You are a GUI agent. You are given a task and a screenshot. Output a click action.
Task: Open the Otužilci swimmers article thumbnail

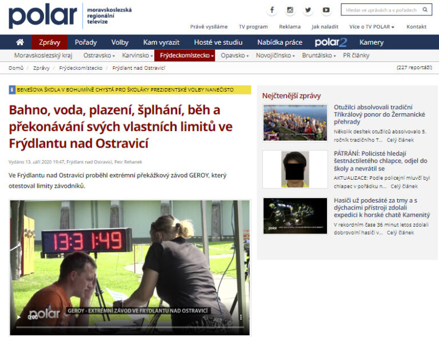295,122
